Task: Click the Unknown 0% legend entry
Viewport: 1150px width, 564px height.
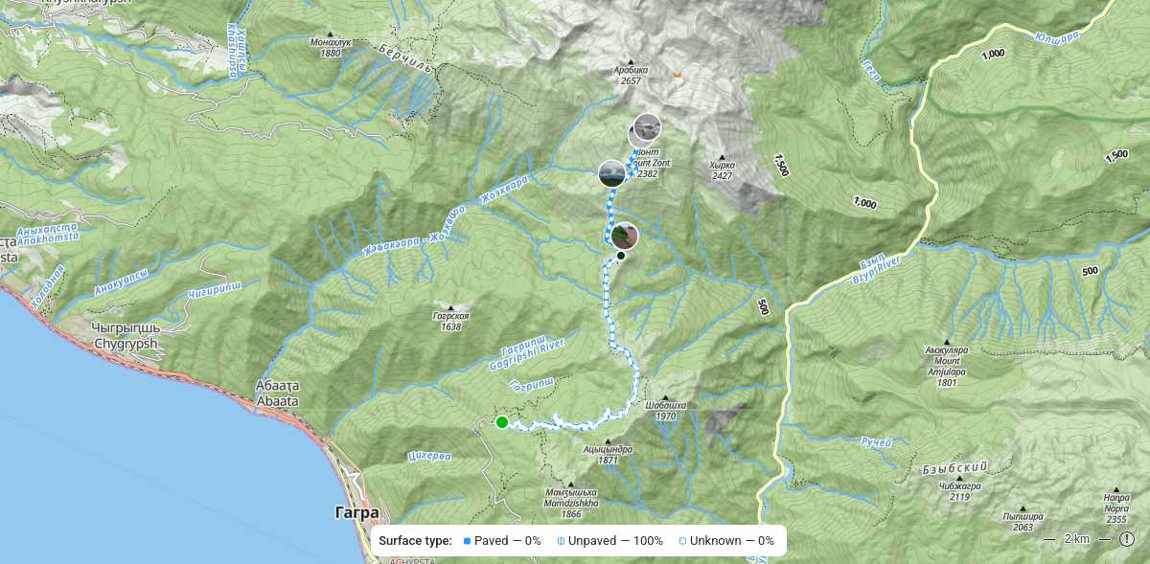Action: [726, 541]
